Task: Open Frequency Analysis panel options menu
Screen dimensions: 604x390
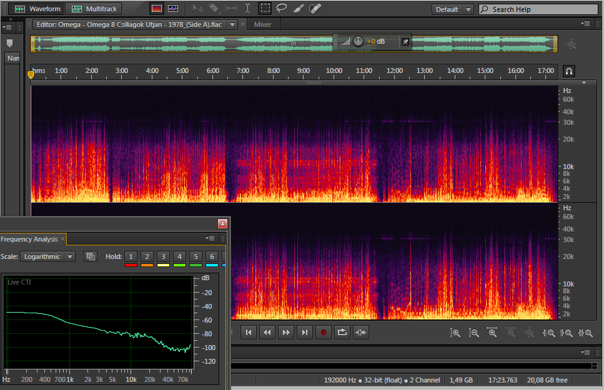Action: coord(210,238)
